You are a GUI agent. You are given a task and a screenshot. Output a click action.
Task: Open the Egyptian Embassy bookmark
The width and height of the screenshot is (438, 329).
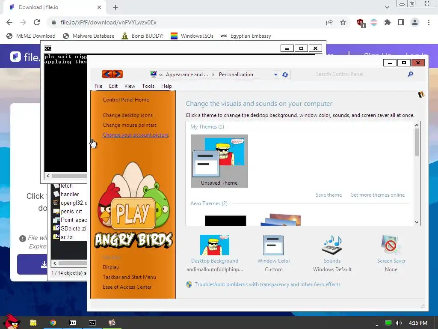[x=246, y=36]
